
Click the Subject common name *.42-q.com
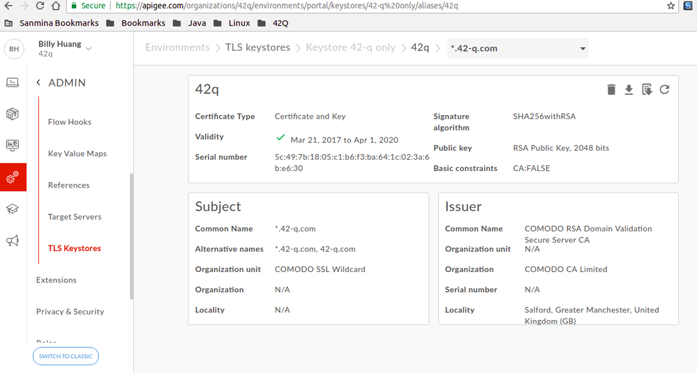click(295, 229)
